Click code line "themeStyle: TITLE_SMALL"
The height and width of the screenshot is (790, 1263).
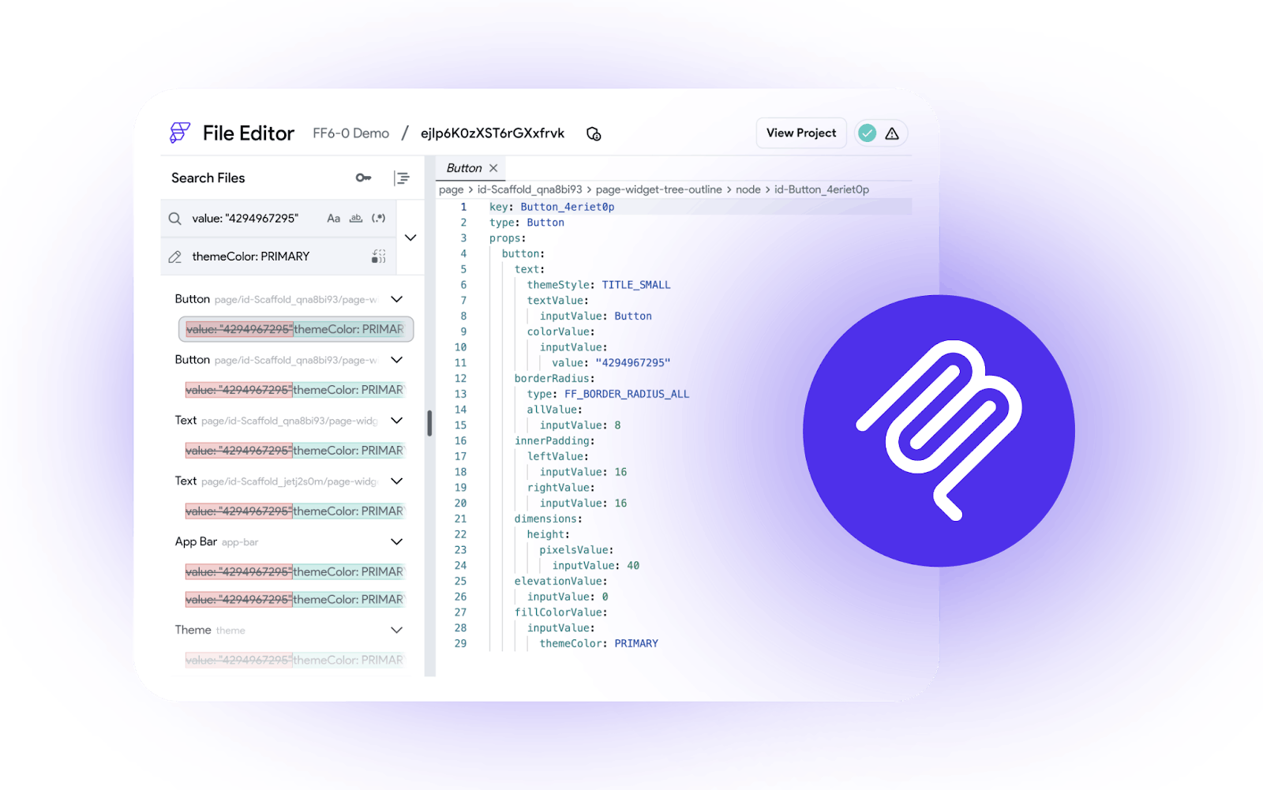598,285
